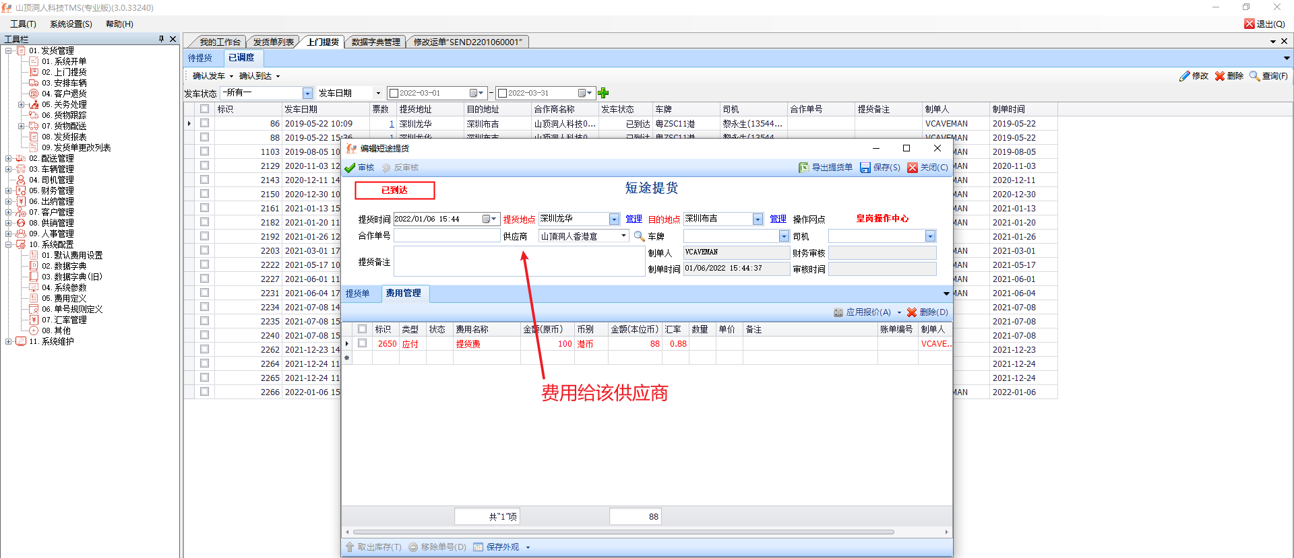Viewport: 1294px width, 558px height.
Task: Click the red 关闭(C) close icon
Action: [x=913, y=168]
